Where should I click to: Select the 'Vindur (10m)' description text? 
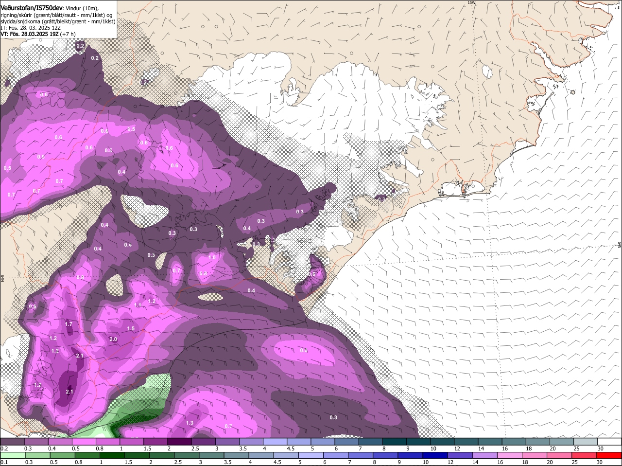click(x=81, y=8)
